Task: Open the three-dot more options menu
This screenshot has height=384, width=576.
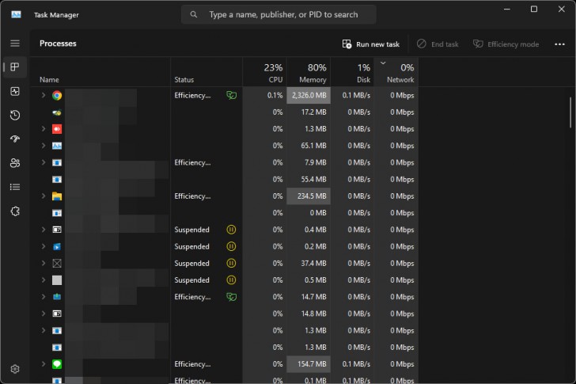Action: tap(559, 44)
